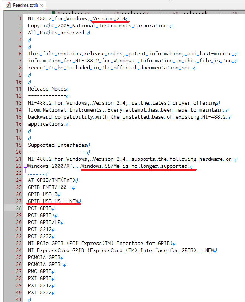Click the 'PCMCIA-GPIB+' line
The image size is (245, 302).
coord(46,264)
